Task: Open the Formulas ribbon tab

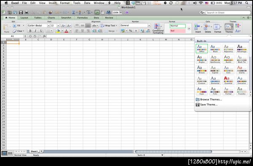Action: pyautogui.click(x=82, y=18)
